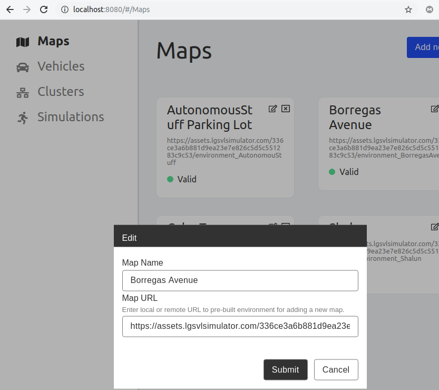
Task: Go back with the browser back arrow
Action: (10, 9)
